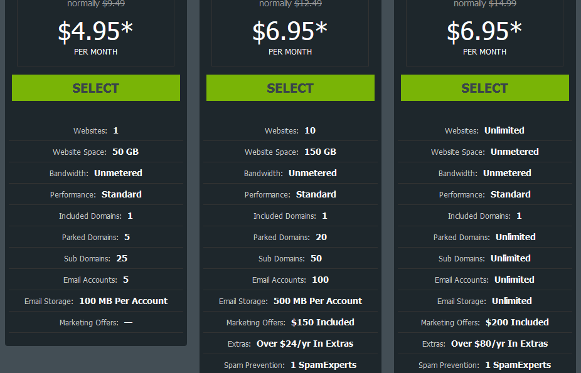The image size is (581, 373).
Task: Click the 500 MB Per Account storage row
Action: tap(290, 301)
